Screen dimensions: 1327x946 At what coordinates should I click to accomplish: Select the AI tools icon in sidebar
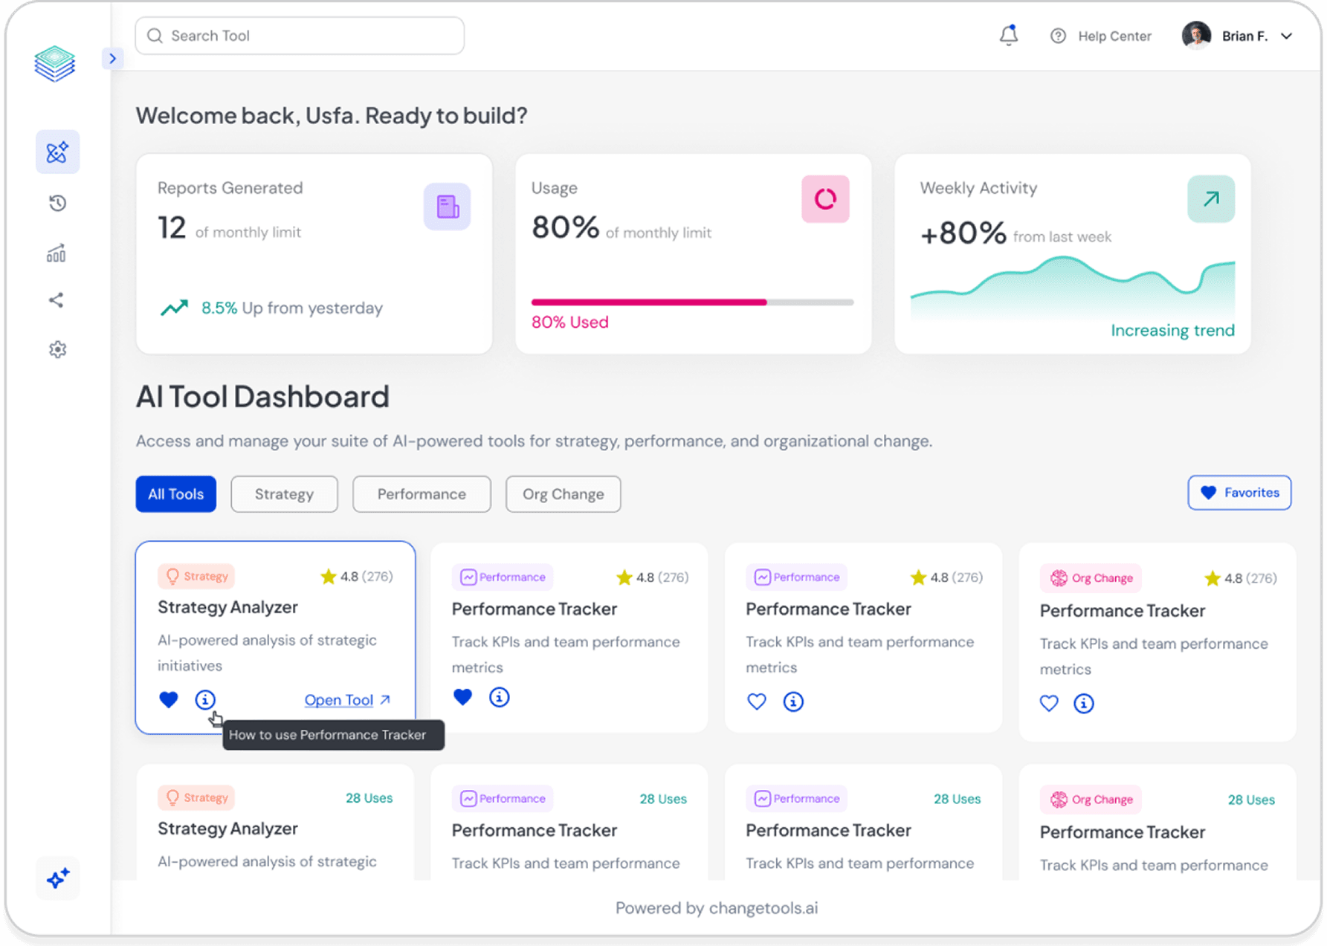(57, 152)
